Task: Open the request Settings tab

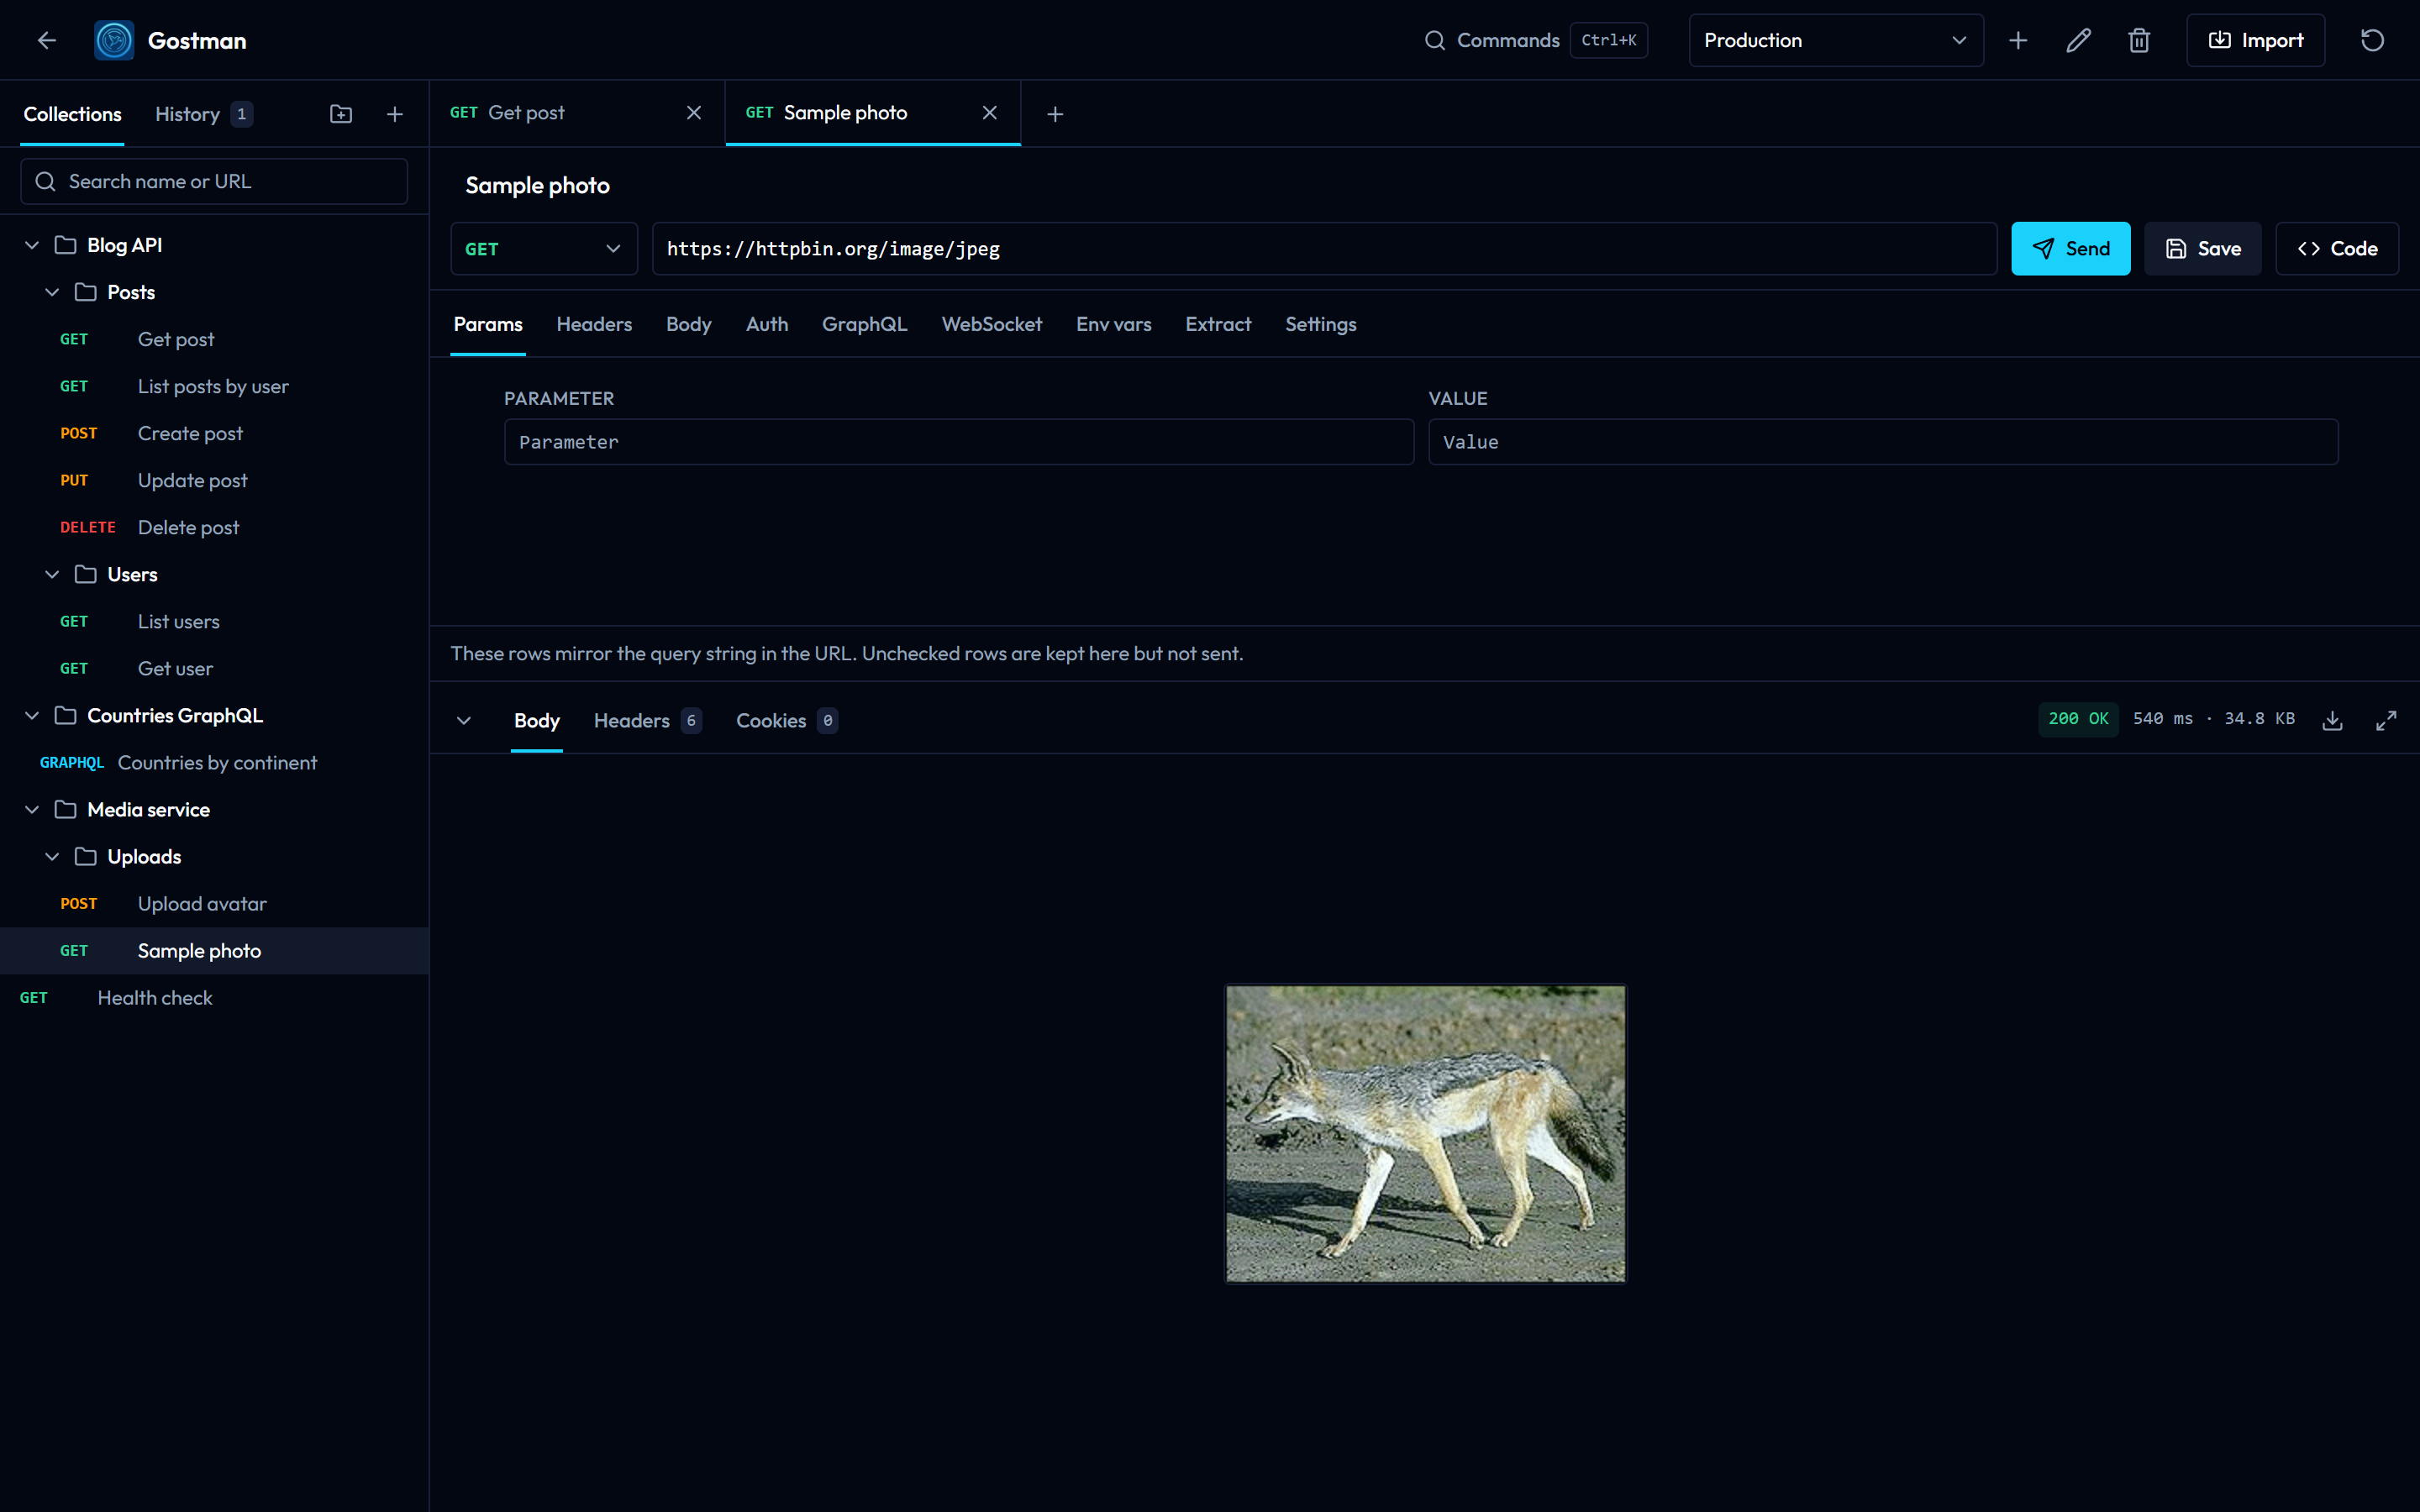Action: pyautogui.click(x=1320, y=324)
